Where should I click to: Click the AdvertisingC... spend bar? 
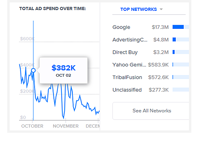[x=174, y=40]
